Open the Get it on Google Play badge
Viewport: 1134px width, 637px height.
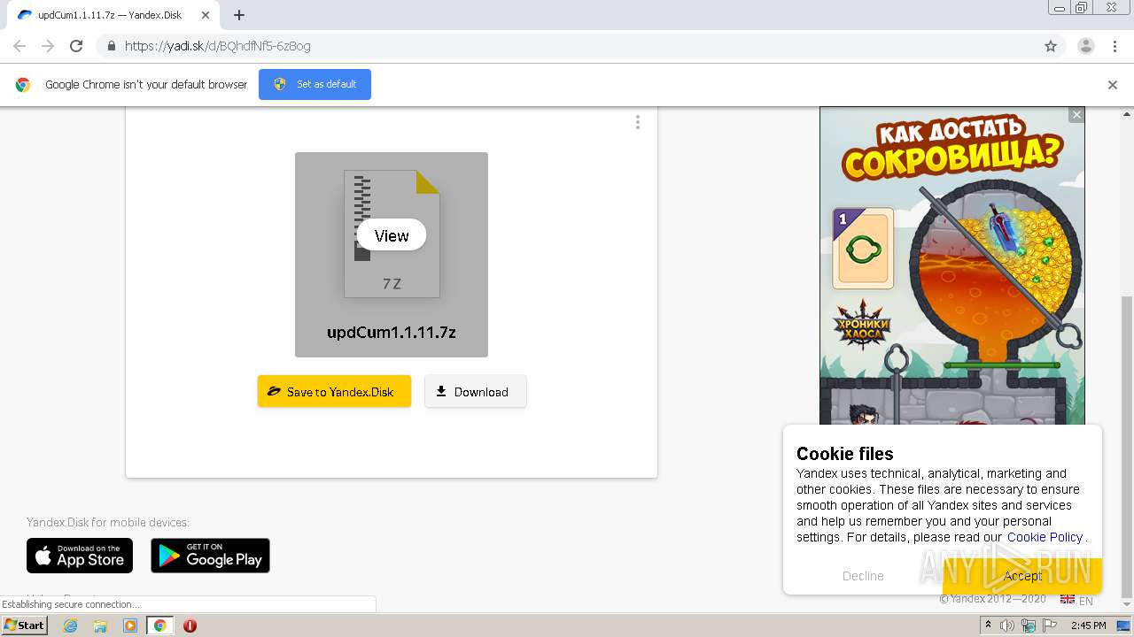point(210,556)
